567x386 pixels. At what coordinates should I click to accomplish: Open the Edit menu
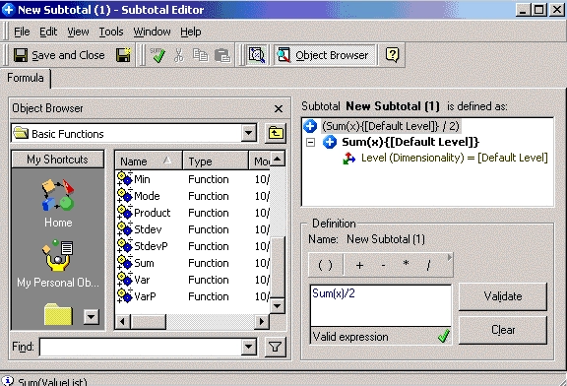click(48, 32)
